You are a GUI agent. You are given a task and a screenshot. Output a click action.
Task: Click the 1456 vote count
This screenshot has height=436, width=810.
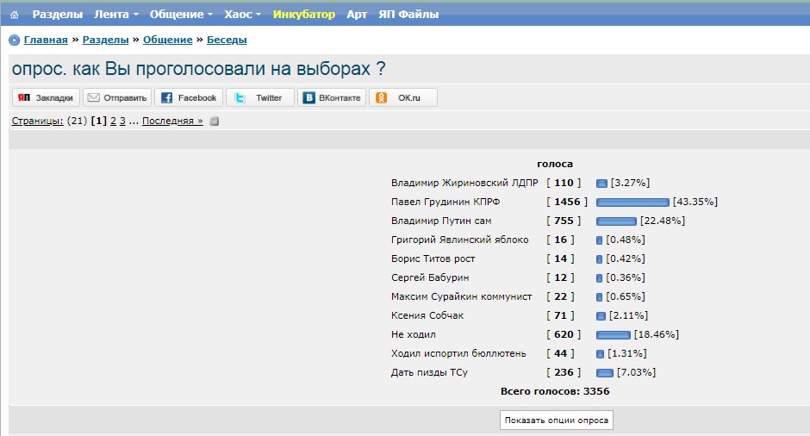567,202
